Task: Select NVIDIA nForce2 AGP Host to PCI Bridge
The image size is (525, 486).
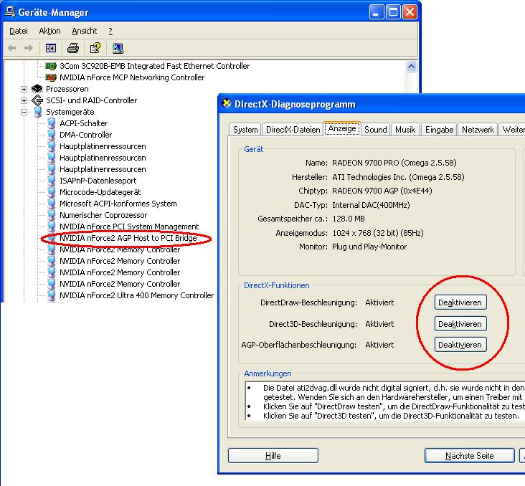Action: click(128, 238)
